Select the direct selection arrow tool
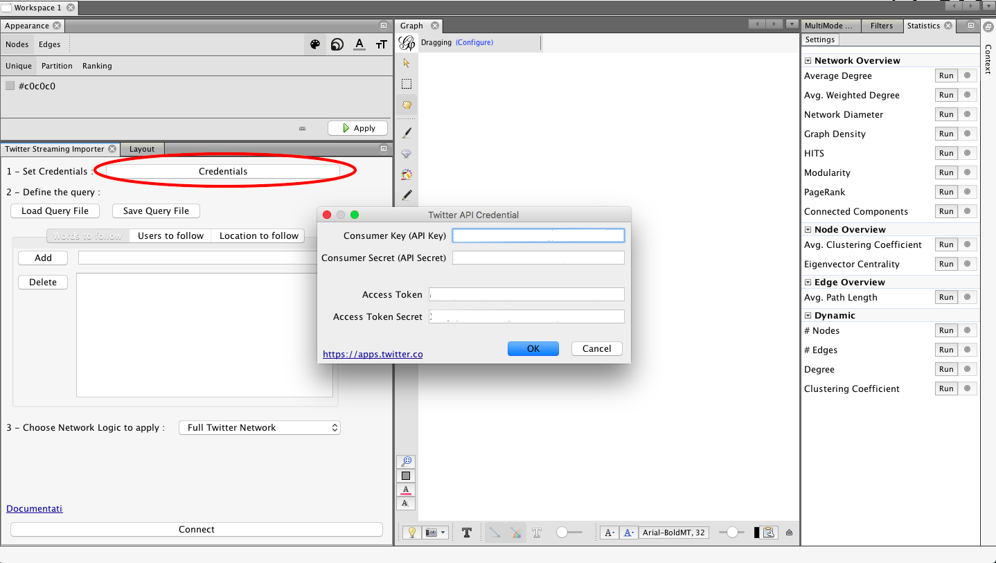Viewport: 996px width, 563px height. [x=407, y=63]
